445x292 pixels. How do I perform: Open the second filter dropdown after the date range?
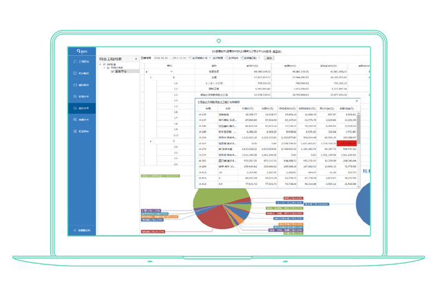(219, 58)
